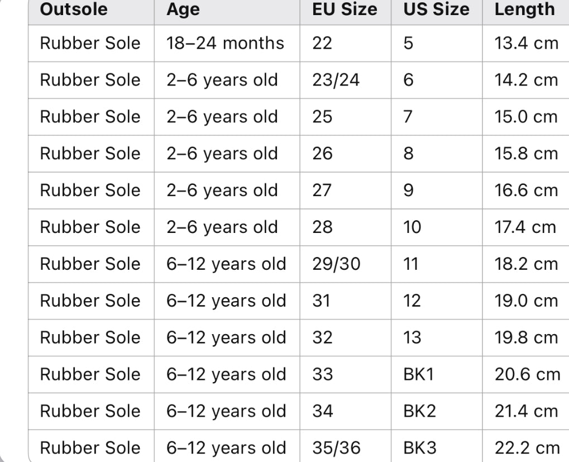Click the EU size 29/30 cell

336,264
